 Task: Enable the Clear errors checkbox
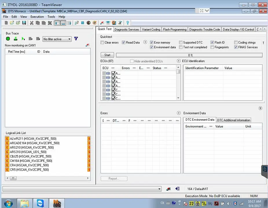pos(102,43)
